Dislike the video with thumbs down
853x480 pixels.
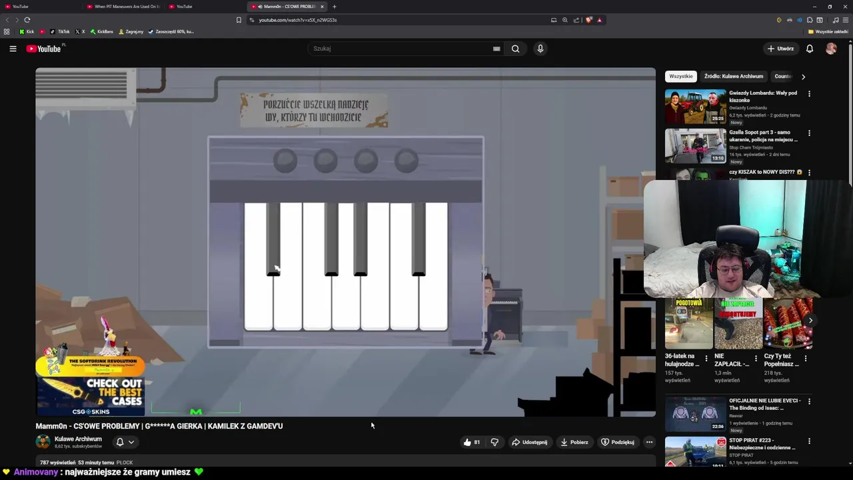(x=494, y=442)
